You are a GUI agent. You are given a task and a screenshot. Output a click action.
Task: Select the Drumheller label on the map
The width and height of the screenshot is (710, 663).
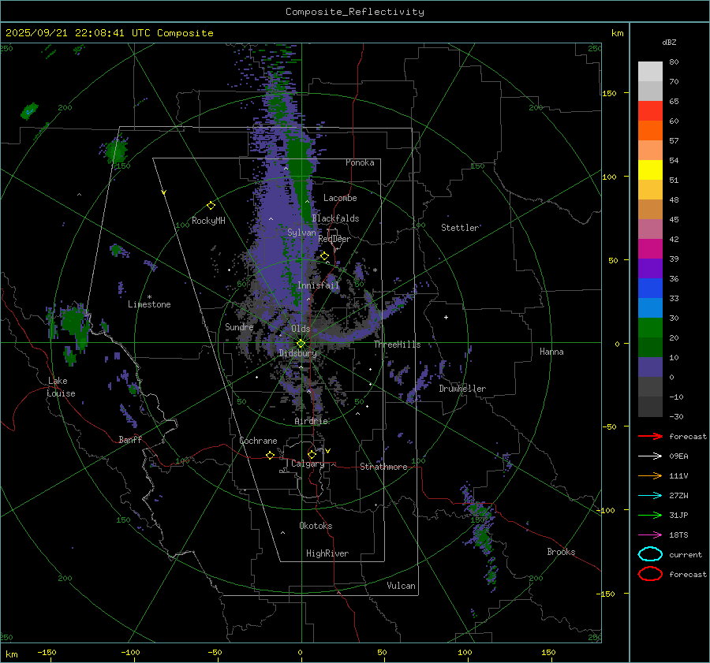[462, 389]
